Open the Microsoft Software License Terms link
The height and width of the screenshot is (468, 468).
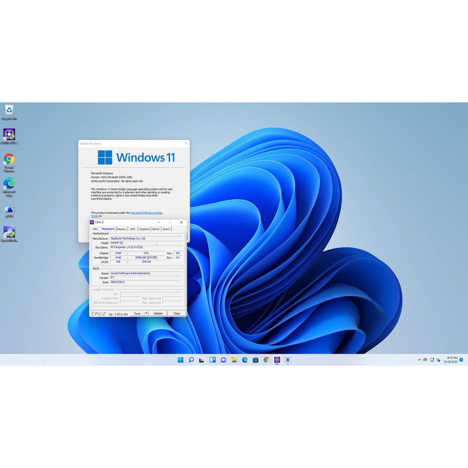click(146, 213)
